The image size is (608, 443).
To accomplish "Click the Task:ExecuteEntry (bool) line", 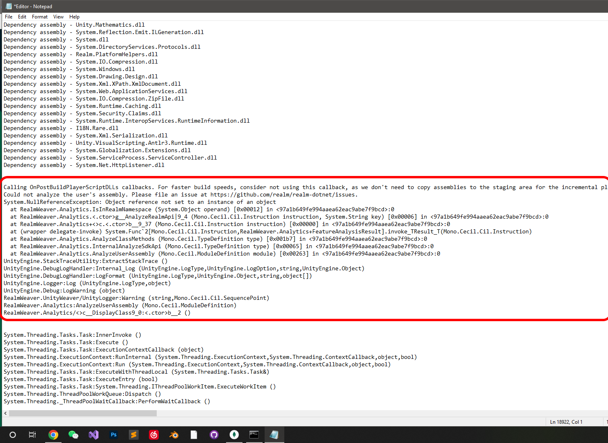I will pyautogui.click(x=81, y=379).
